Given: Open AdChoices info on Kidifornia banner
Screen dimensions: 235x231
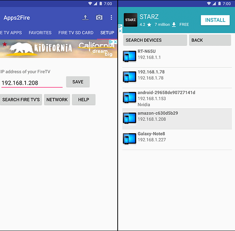Looking at the screenshot, I should pyautogui.click(x=111, y=42).
